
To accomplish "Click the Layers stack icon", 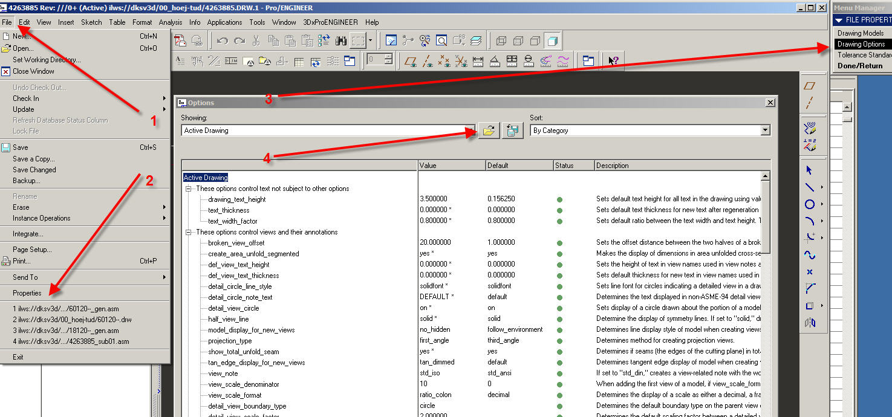I will pos(476,40).
